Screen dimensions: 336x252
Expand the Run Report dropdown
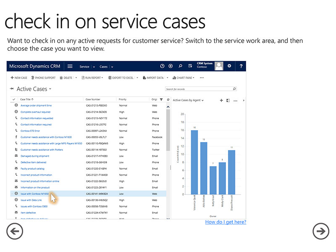(103, 78)
